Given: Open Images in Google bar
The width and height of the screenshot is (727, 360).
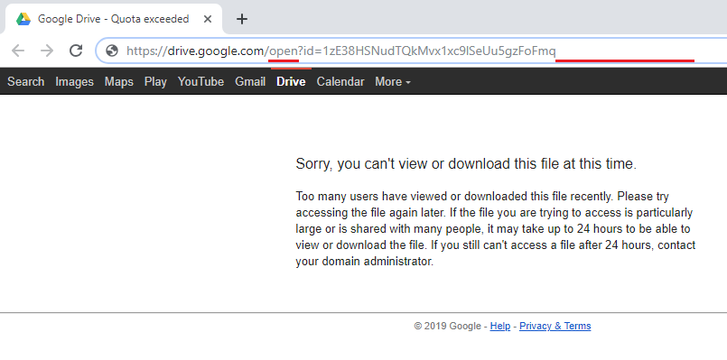Looking at the screenshot, I should click(x=74, y=81).
